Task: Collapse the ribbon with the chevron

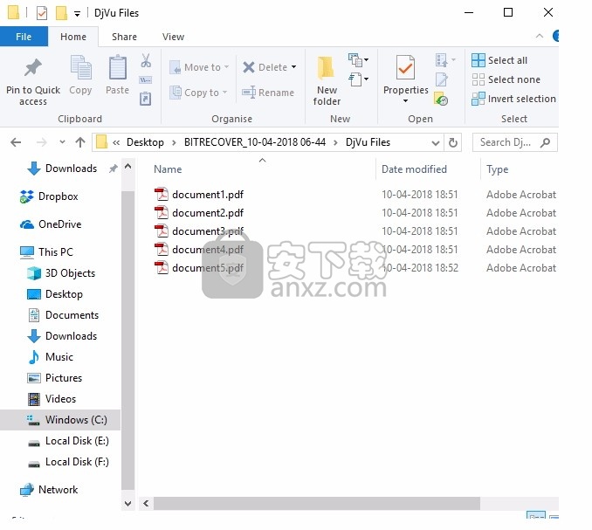Action: 540,37
